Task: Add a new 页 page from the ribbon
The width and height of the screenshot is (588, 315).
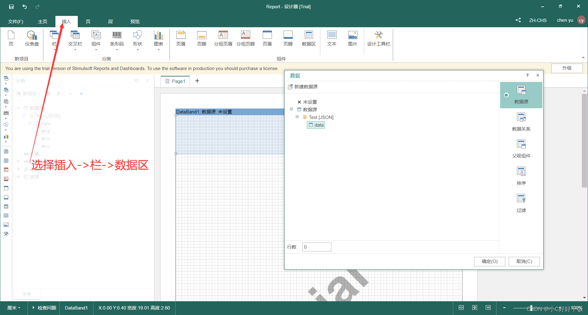Action: coord(11,39)
